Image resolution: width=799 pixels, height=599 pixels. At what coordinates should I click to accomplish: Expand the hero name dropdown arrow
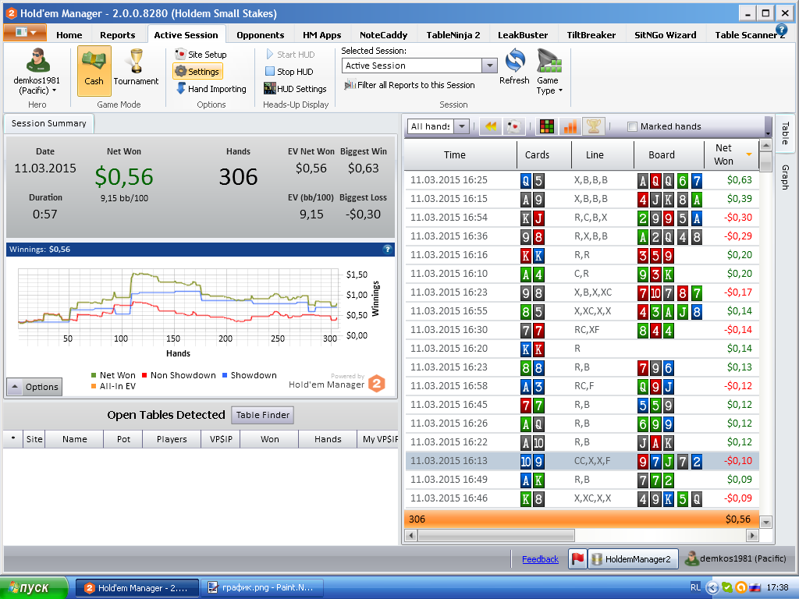click(54, 90)
